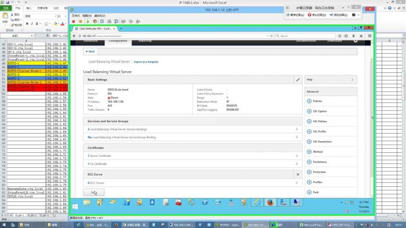The width and height of the screenshot is (406, 228).
Task: Add the Push advanced section
Action: (x=309, y=192)
